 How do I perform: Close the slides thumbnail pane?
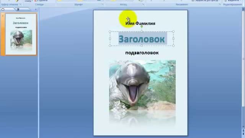[x=36, y=9]
